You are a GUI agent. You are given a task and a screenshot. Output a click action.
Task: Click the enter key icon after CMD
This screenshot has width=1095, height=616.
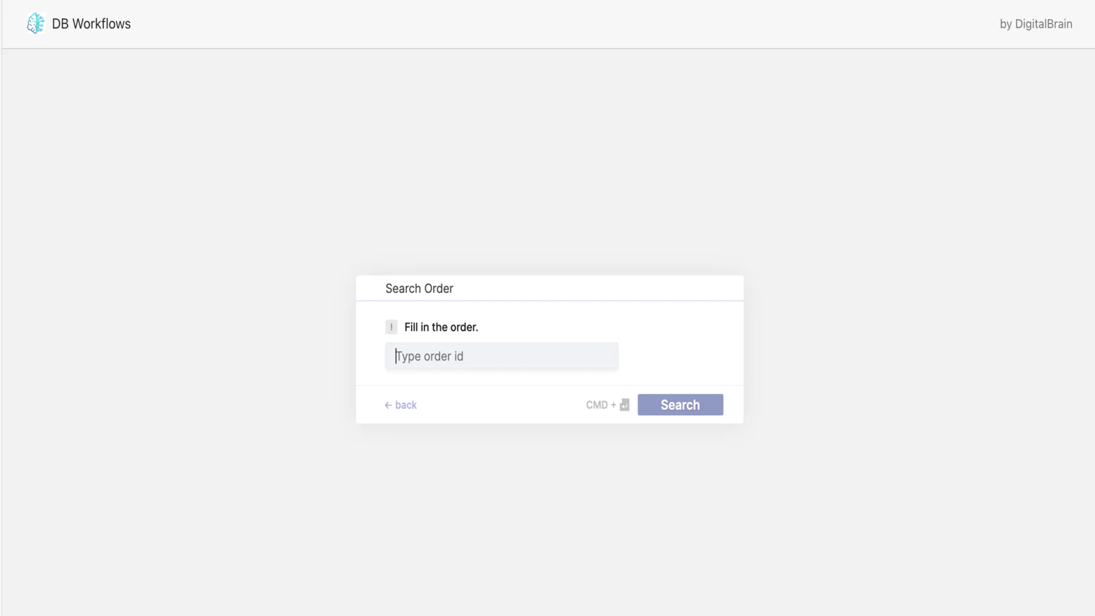tap(624, 405)
